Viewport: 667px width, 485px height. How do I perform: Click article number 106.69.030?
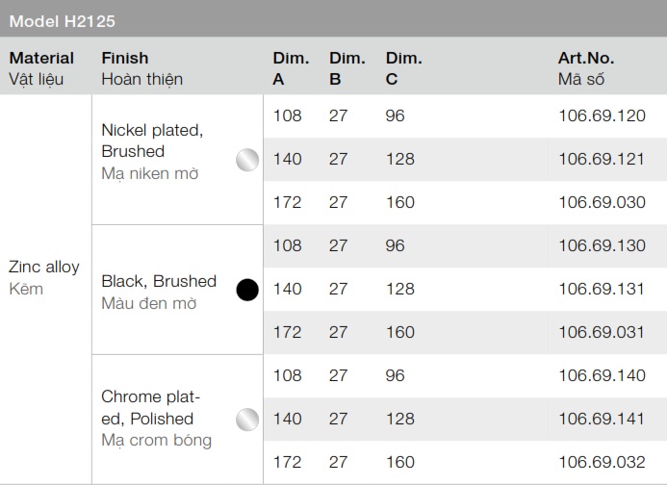[602, 203]
